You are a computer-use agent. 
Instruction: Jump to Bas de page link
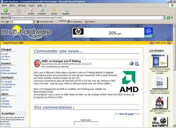tap(127, 114)
